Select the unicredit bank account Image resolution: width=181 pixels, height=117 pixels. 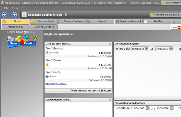pos(54,53)
